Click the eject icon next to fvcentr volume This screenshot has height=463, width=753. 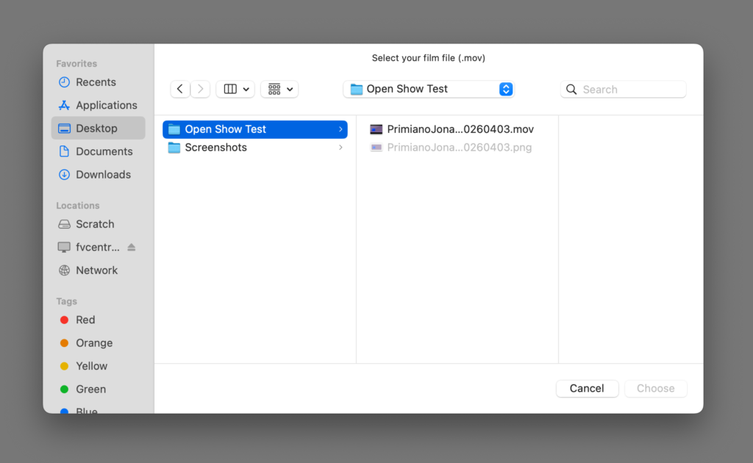tap(132, 247)
